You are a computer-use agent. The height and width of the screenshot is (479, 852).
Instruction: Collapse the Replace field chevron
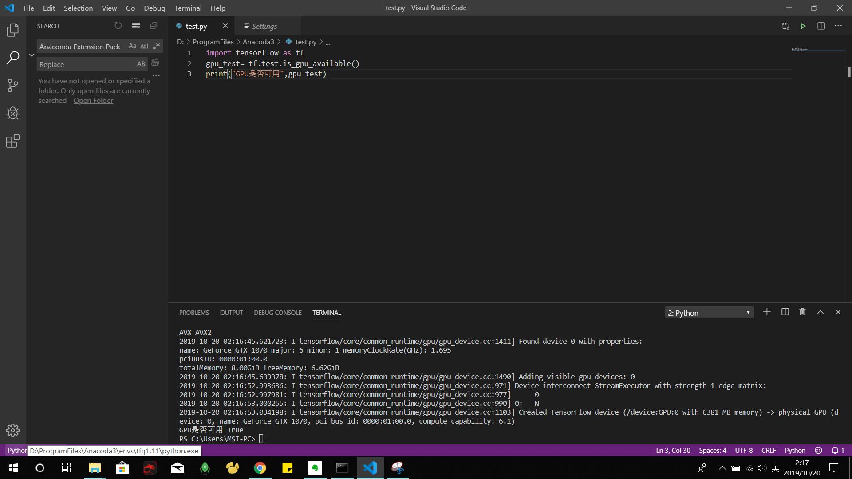[32, 55]
